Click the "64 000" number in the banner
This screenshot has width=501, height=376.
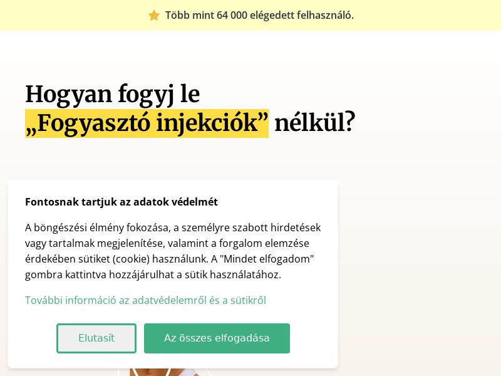(x=232, y=15)
